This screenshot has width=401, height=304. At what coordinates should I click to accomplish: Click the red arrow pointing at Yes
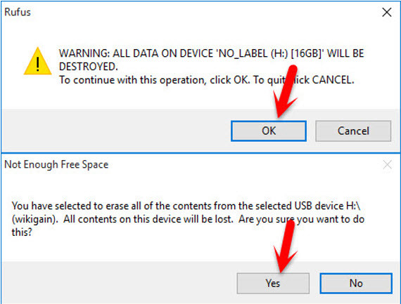pyautogui.click(x=285, y=246)
